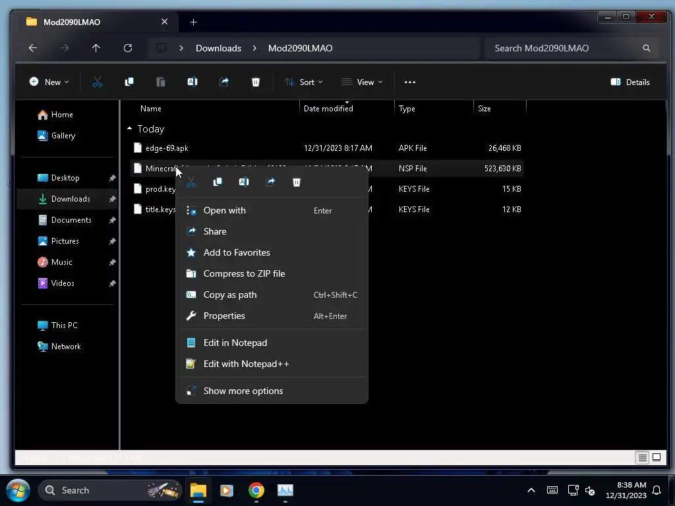Click the taskbar Search box

(x=110, y=490)
